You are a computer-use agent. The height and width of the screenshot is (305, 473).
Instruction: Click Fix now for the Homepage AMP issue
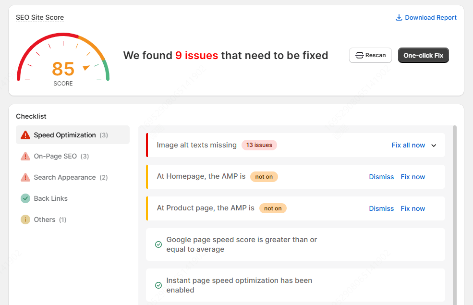click(412, 177)
